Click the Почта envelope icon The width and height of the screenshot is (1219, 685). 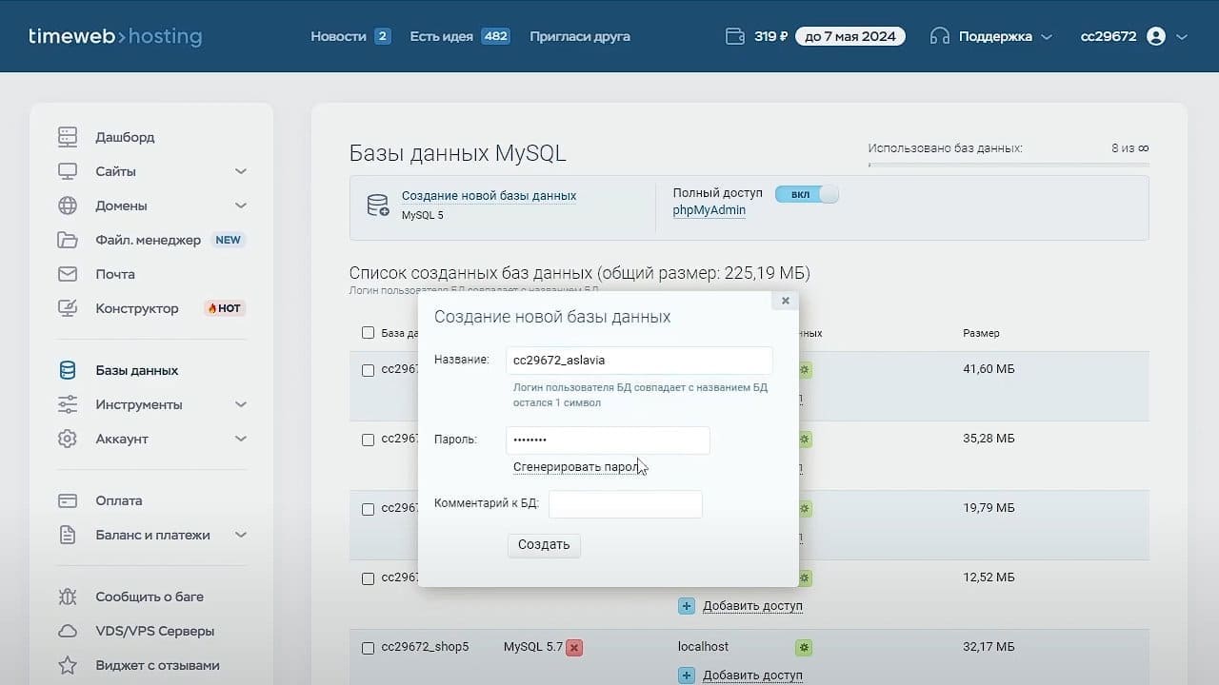point(68,274)
